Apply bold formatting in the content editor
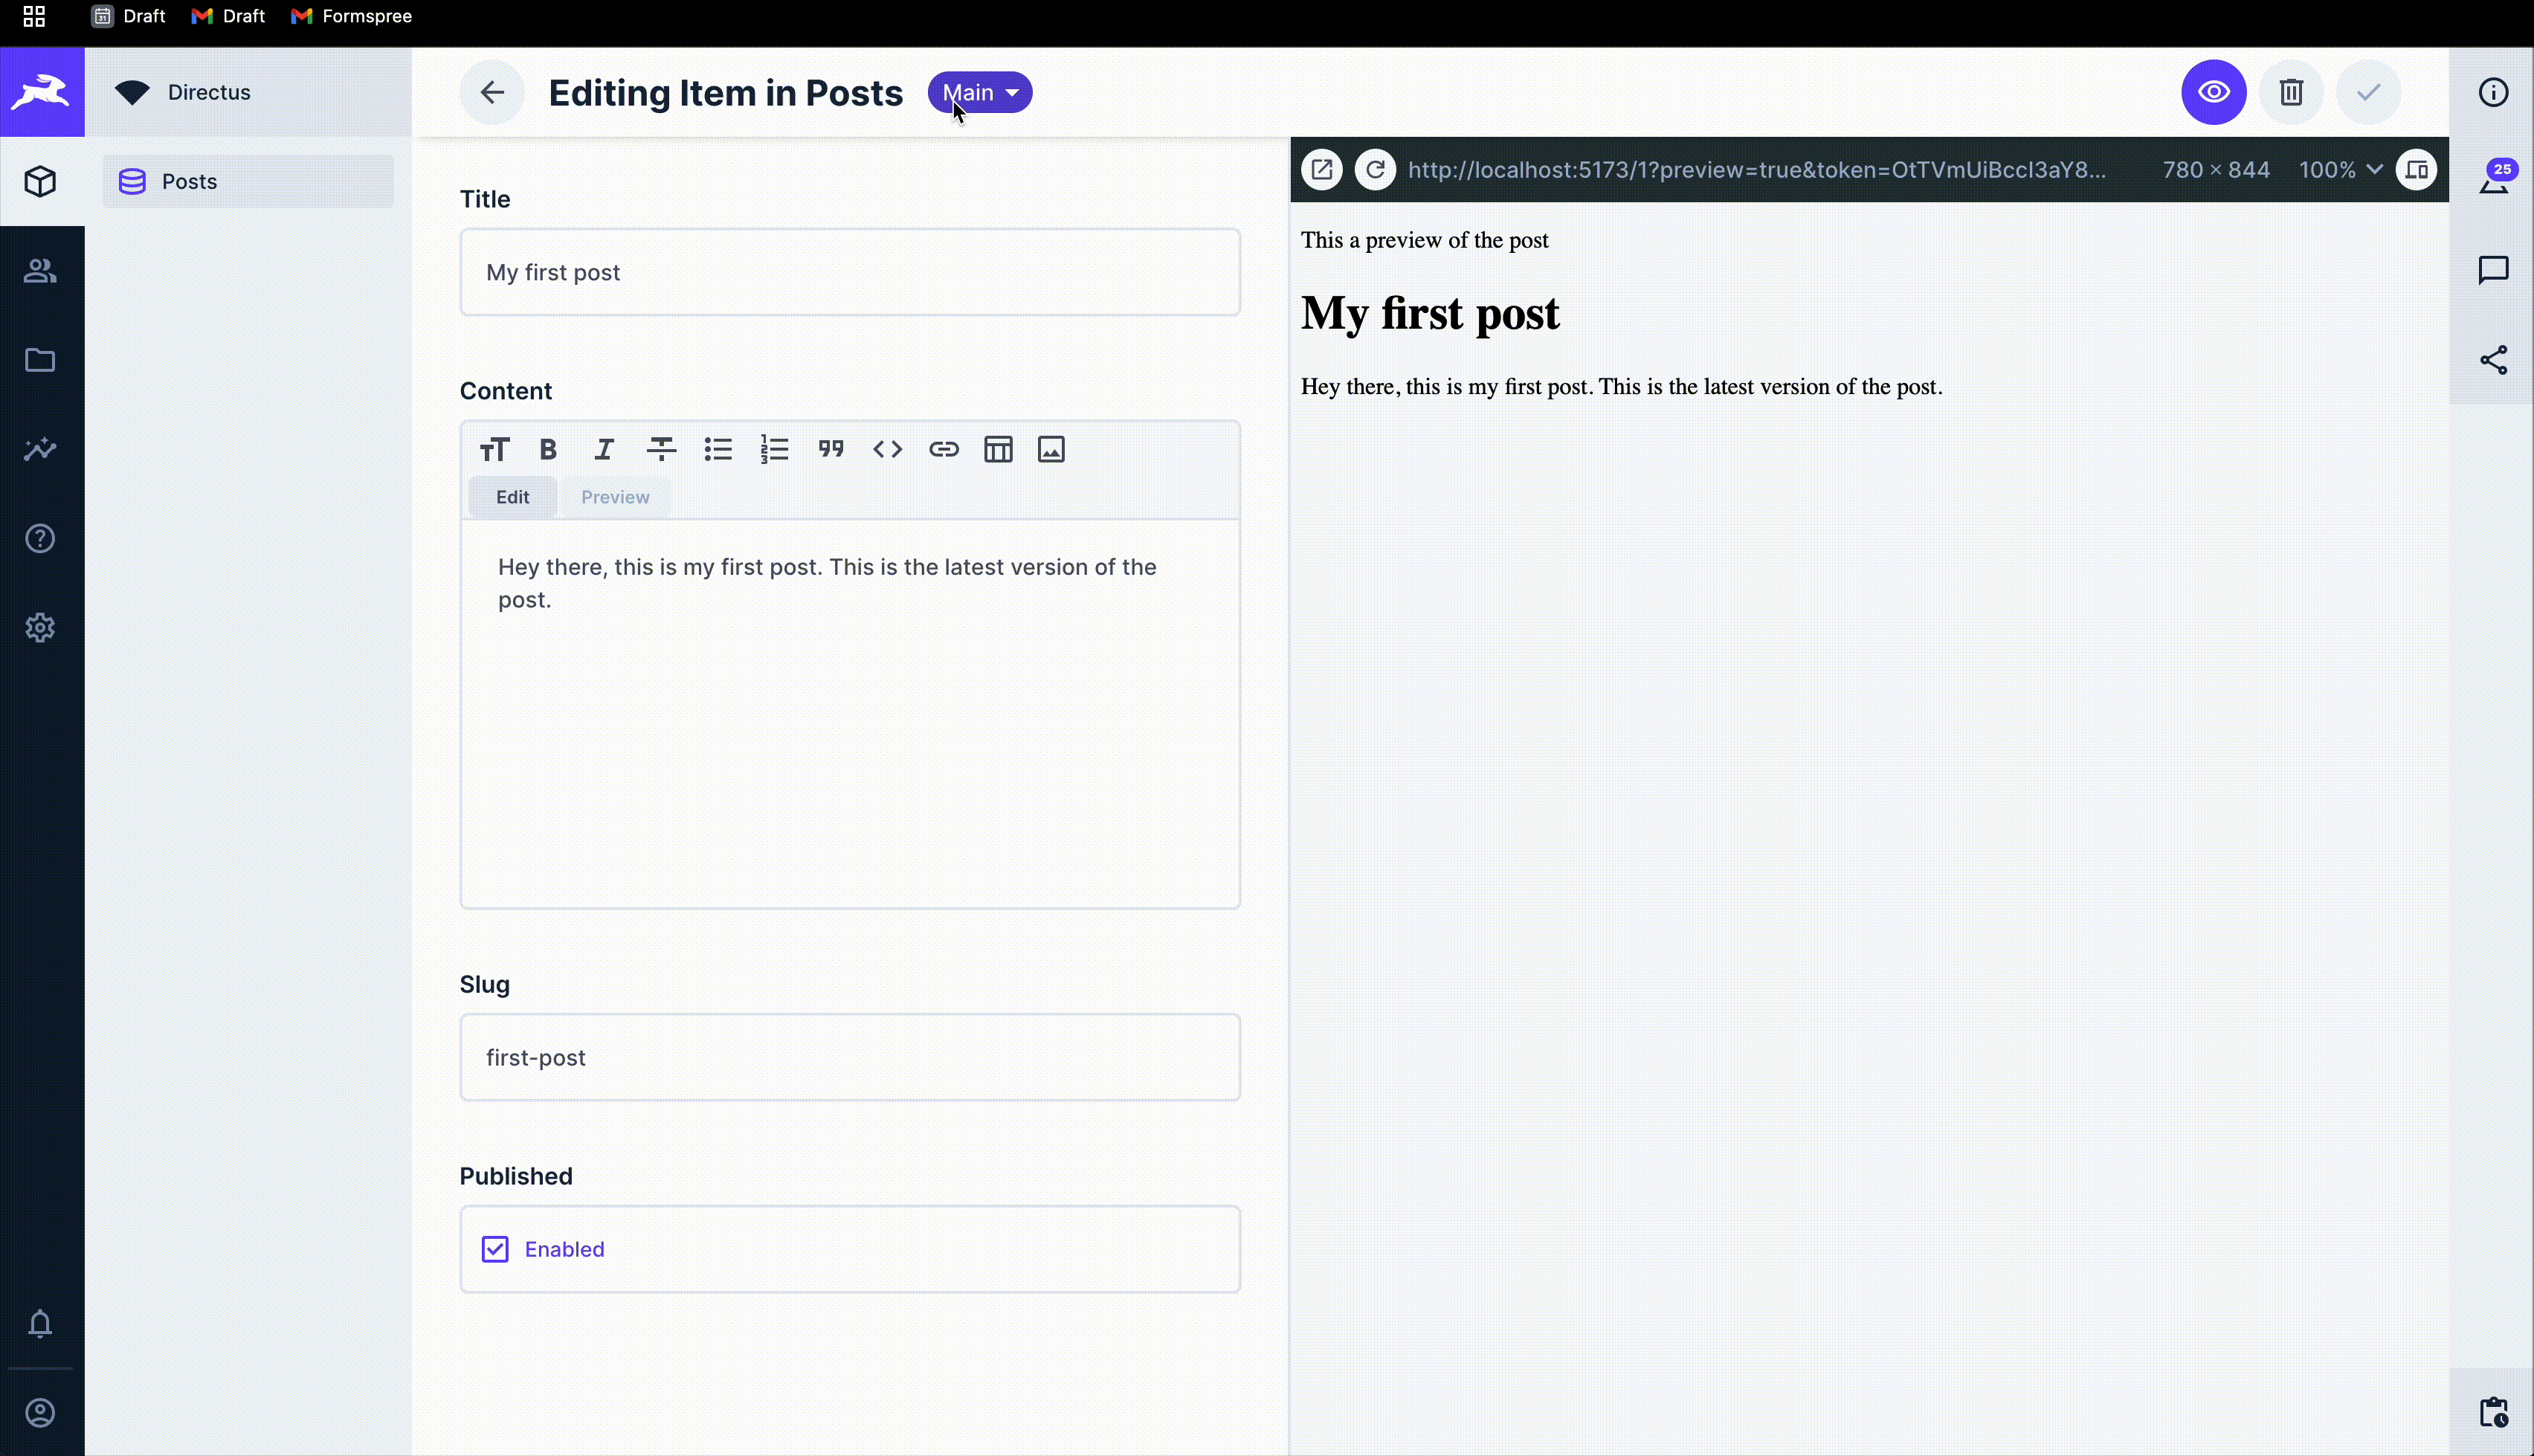This screenshot has height=1456, width=2534. tap(548, 449)
